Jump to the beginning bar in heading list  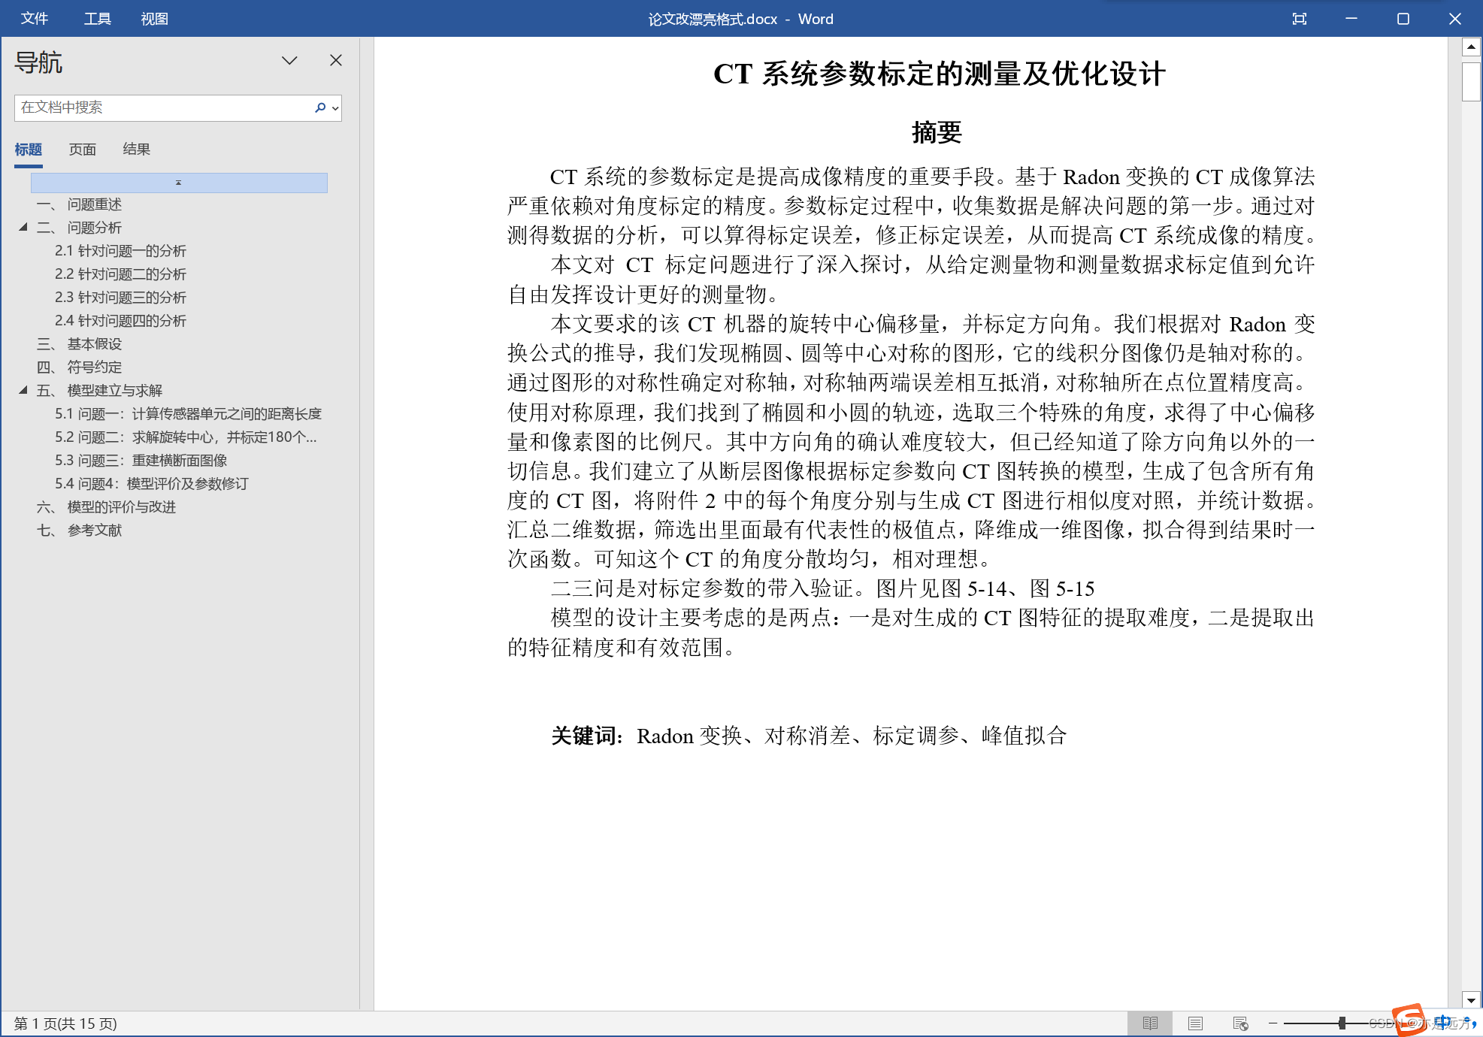click(179, 183)
